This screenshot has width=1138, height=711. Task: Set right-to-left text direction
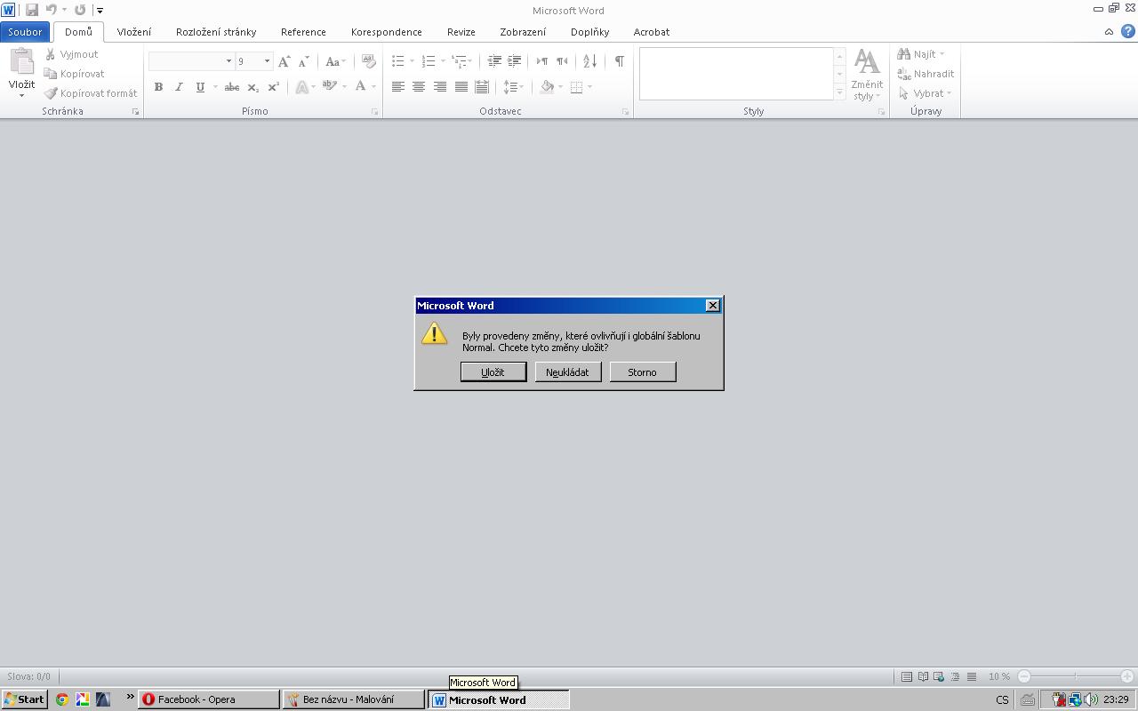tap(562, 61)
